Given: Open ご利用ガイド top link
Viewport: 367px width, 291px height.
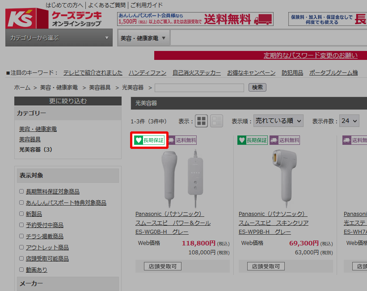Looking at the screenshot, I should point(147,5).
